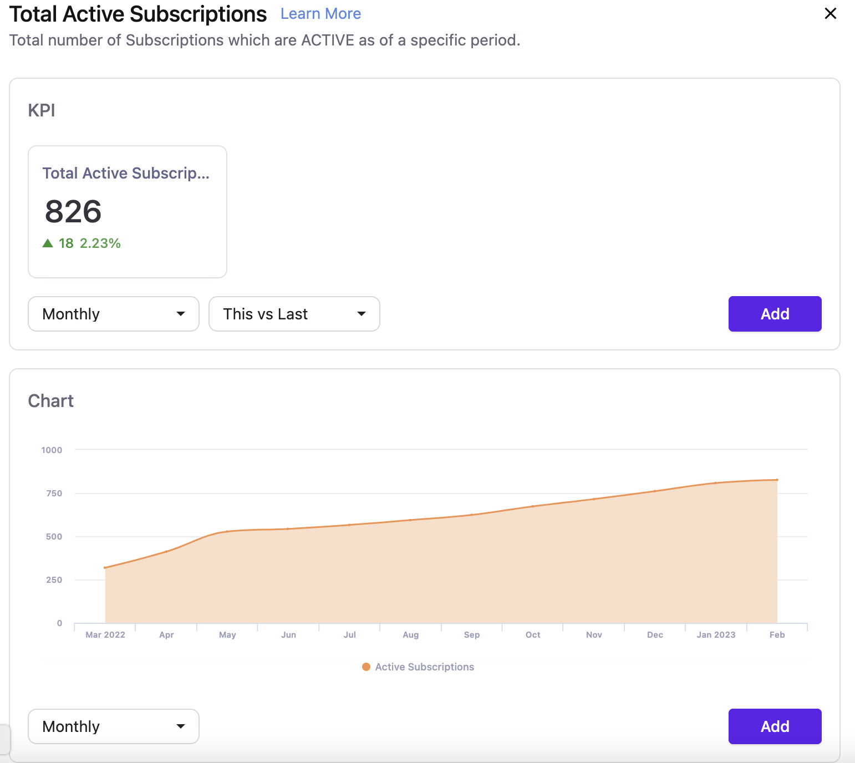The width and height of the screenshot is (855, 763).
Task: Close the Total Active Subscriptions panel
Action: pos(830,13)
